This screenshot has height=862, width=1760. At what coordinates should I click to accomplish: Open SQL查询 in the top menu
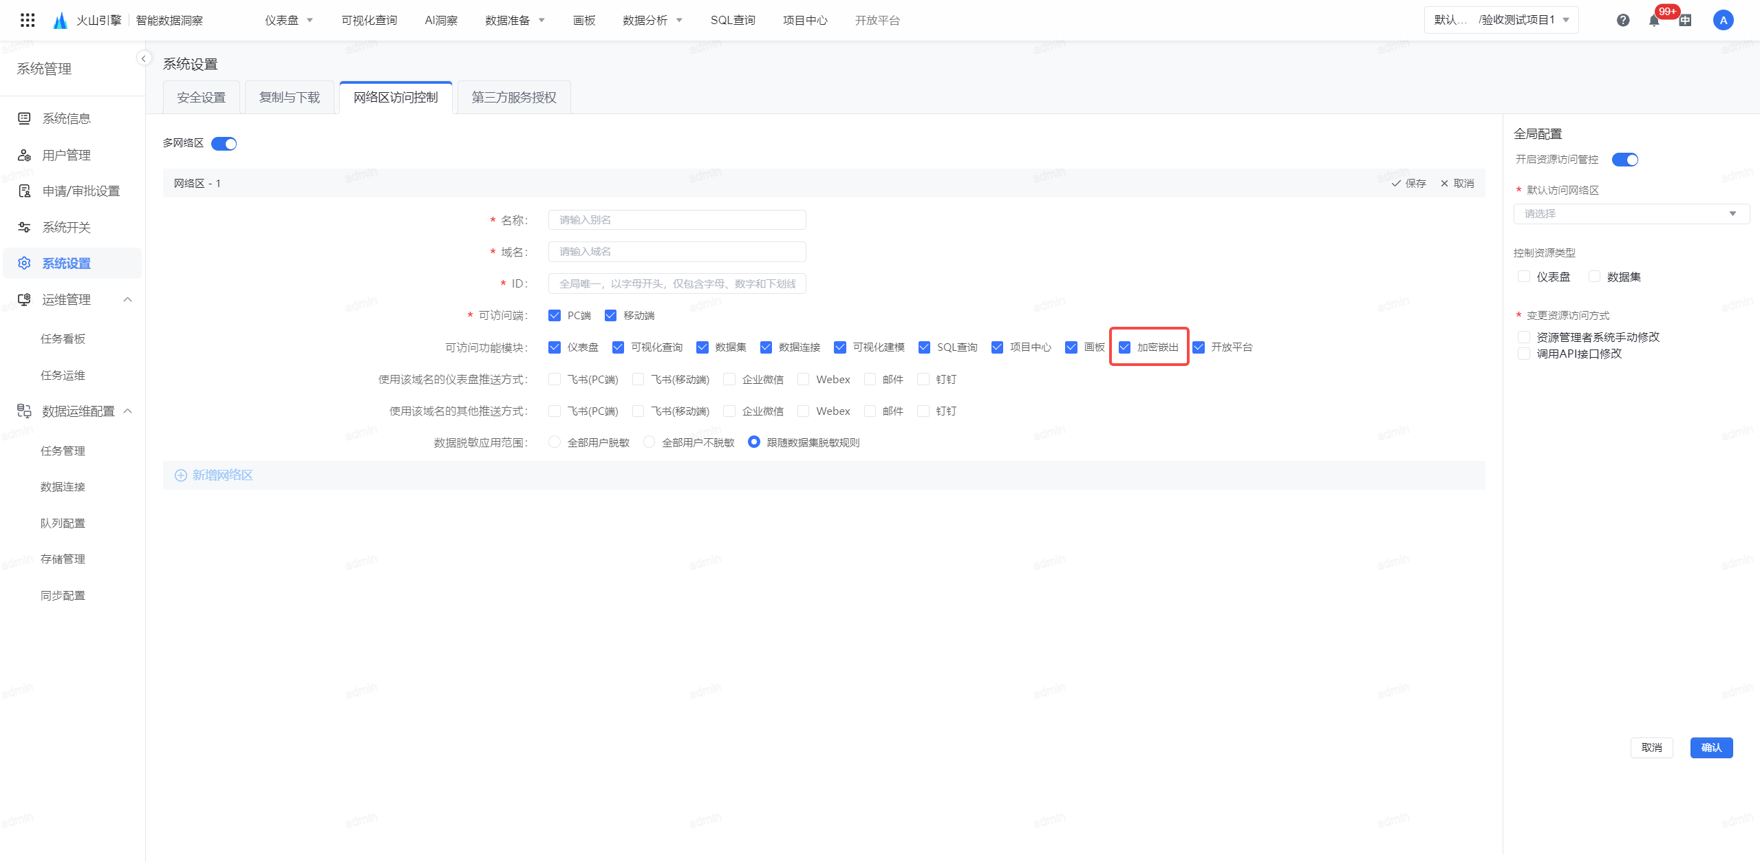click(733, 20)
